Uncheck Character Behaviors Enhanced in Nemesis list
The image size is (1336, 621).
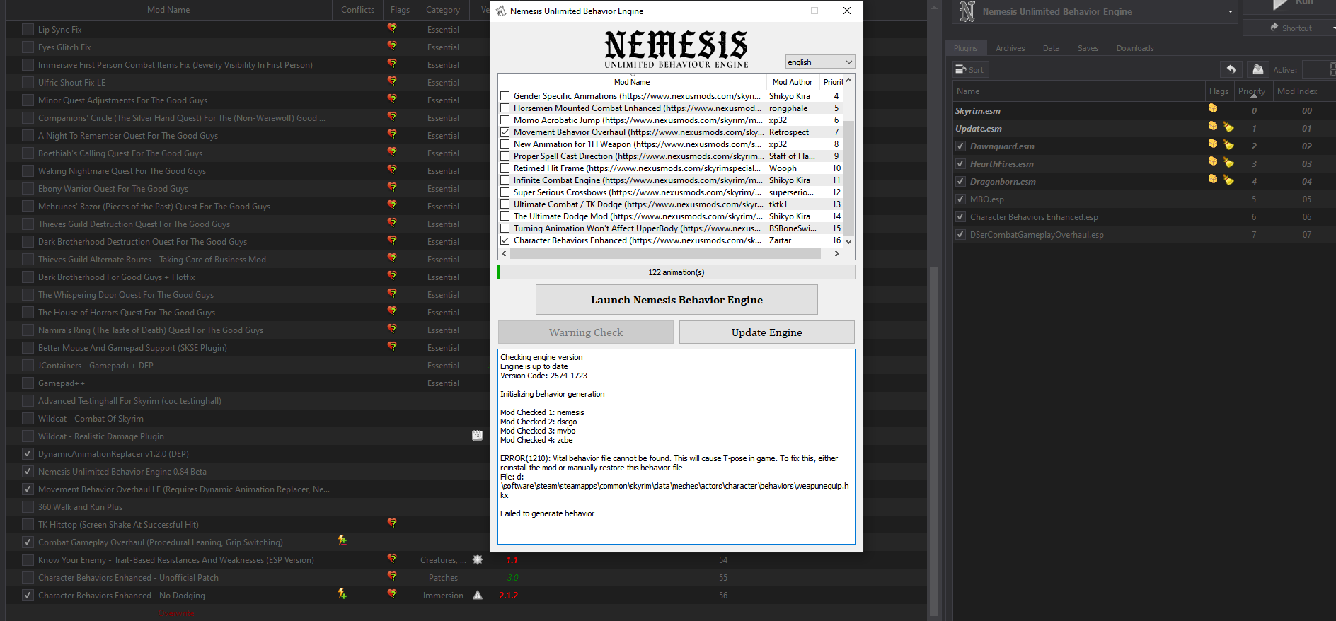(505, 240)
